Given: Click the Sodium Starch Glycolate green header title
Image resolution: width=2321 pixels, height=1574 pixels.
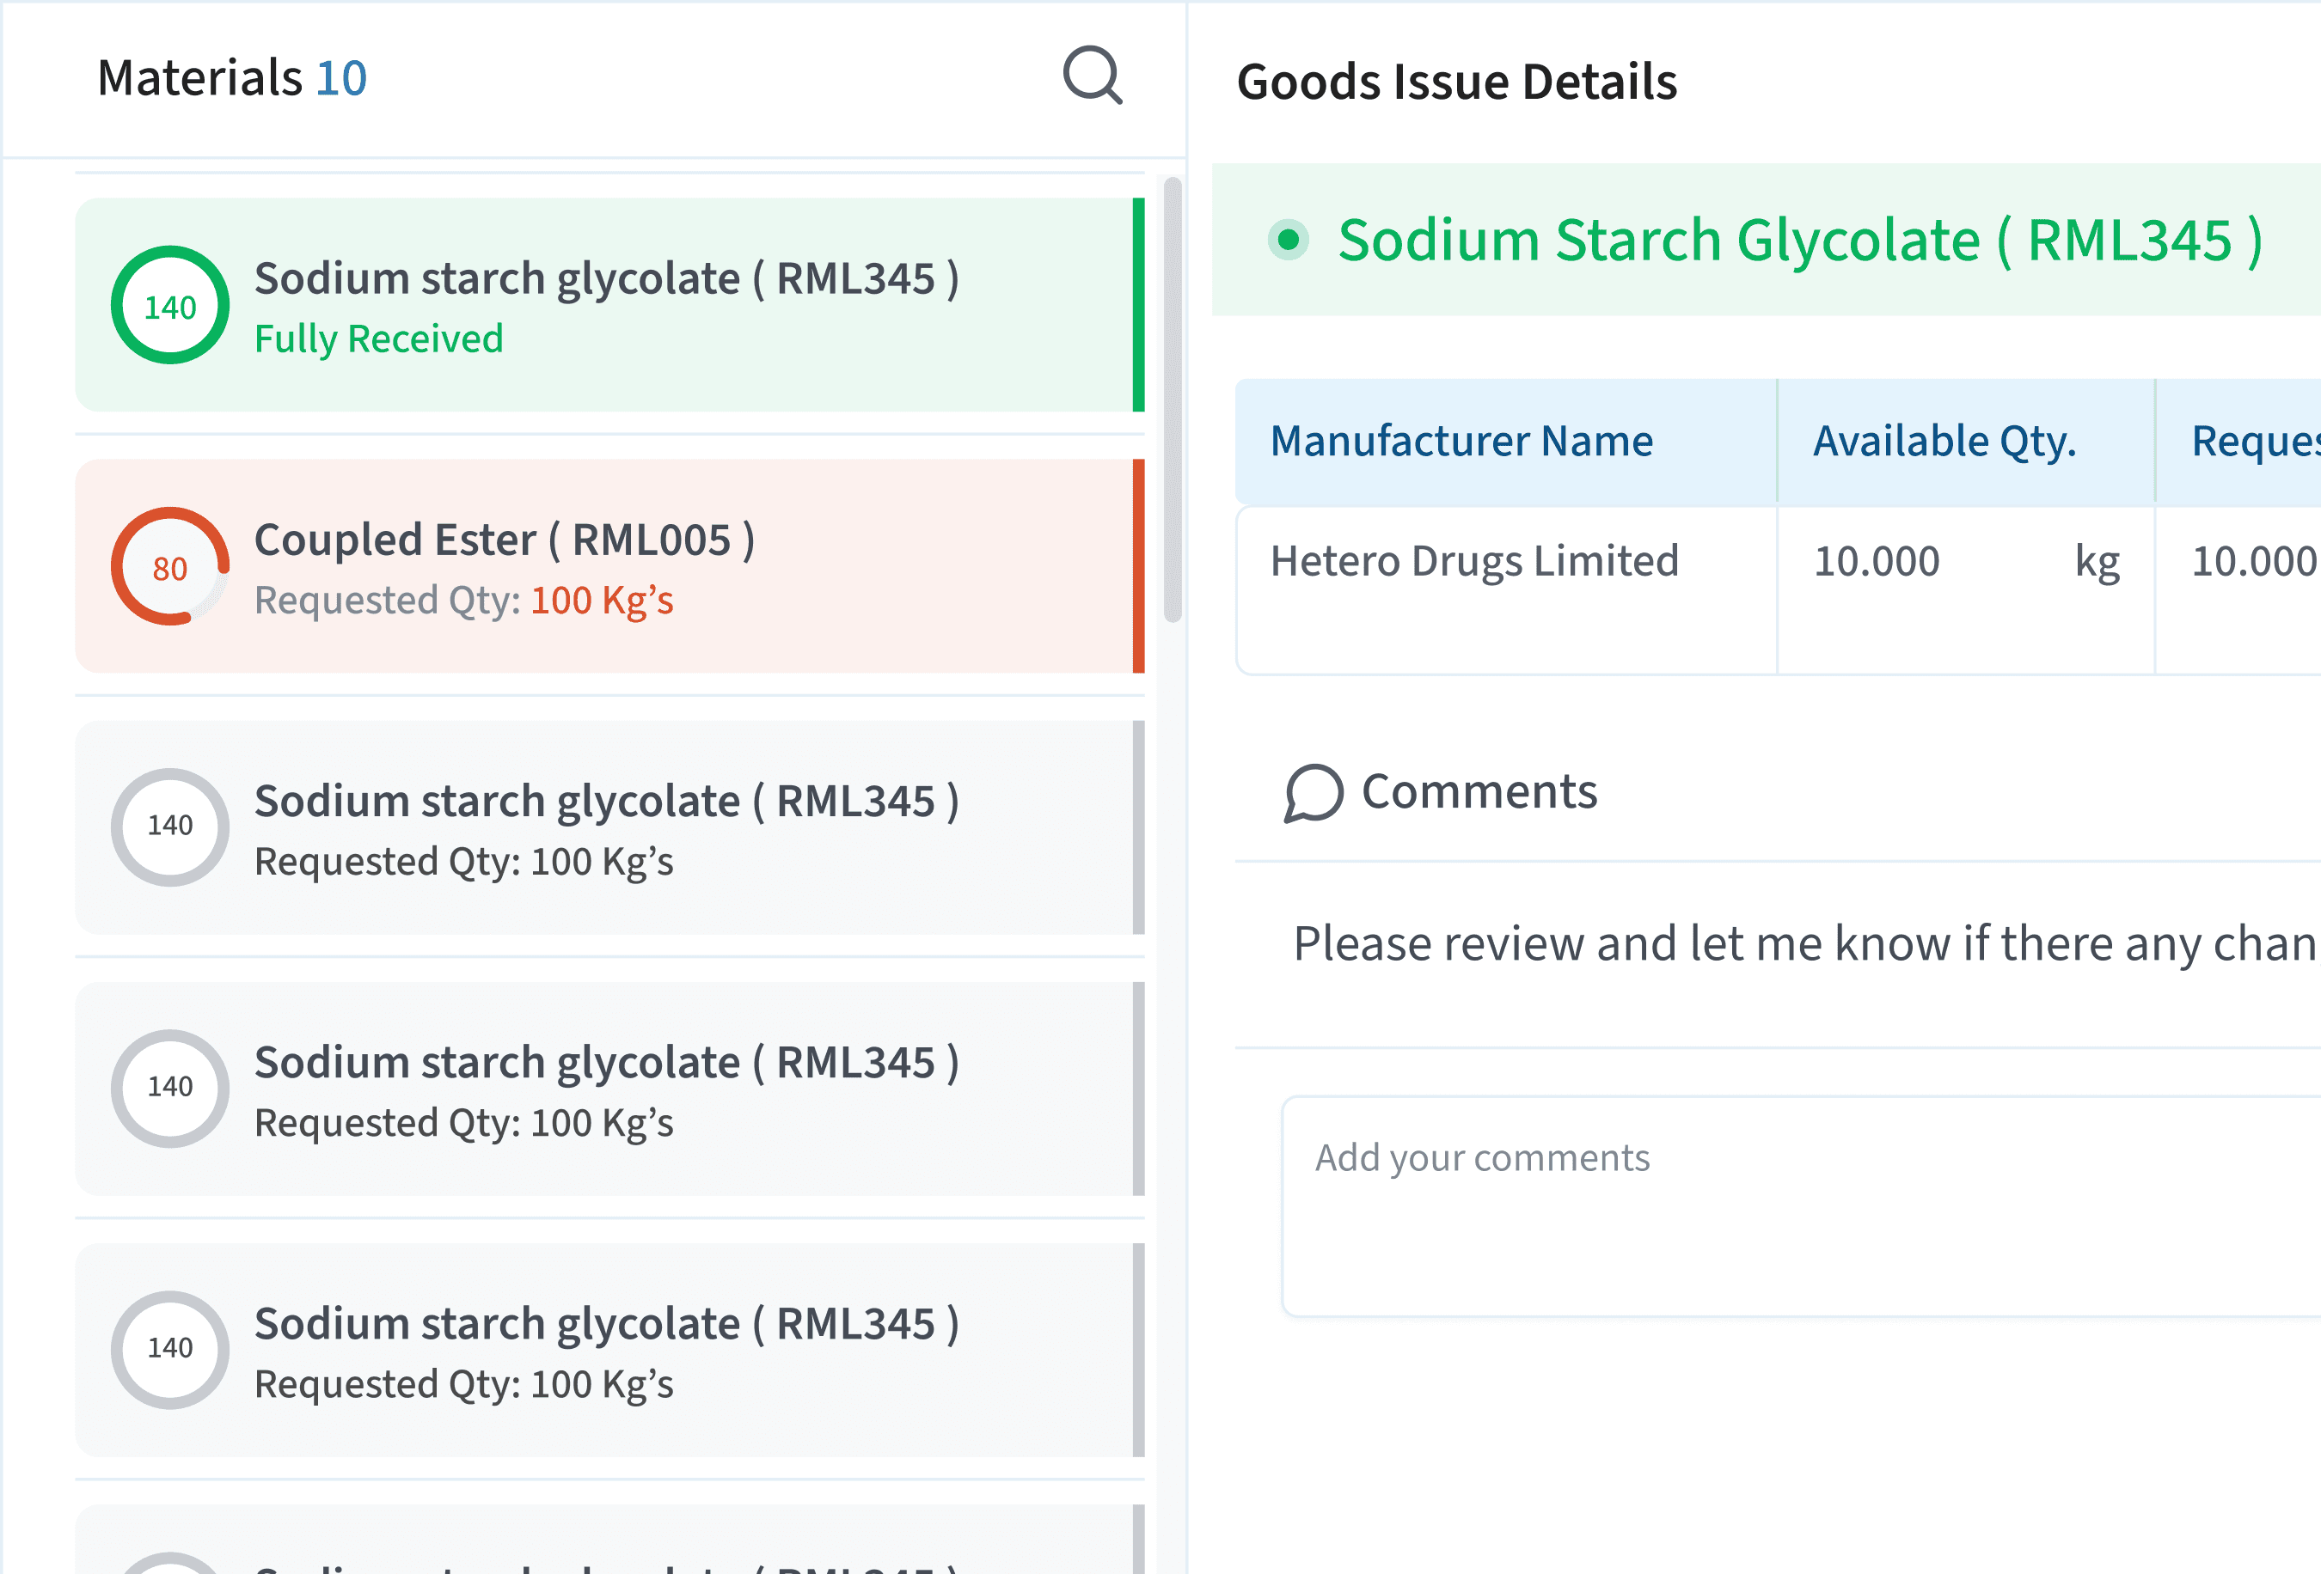Looking at the screenshot, I should click(x=1800, y=241).
